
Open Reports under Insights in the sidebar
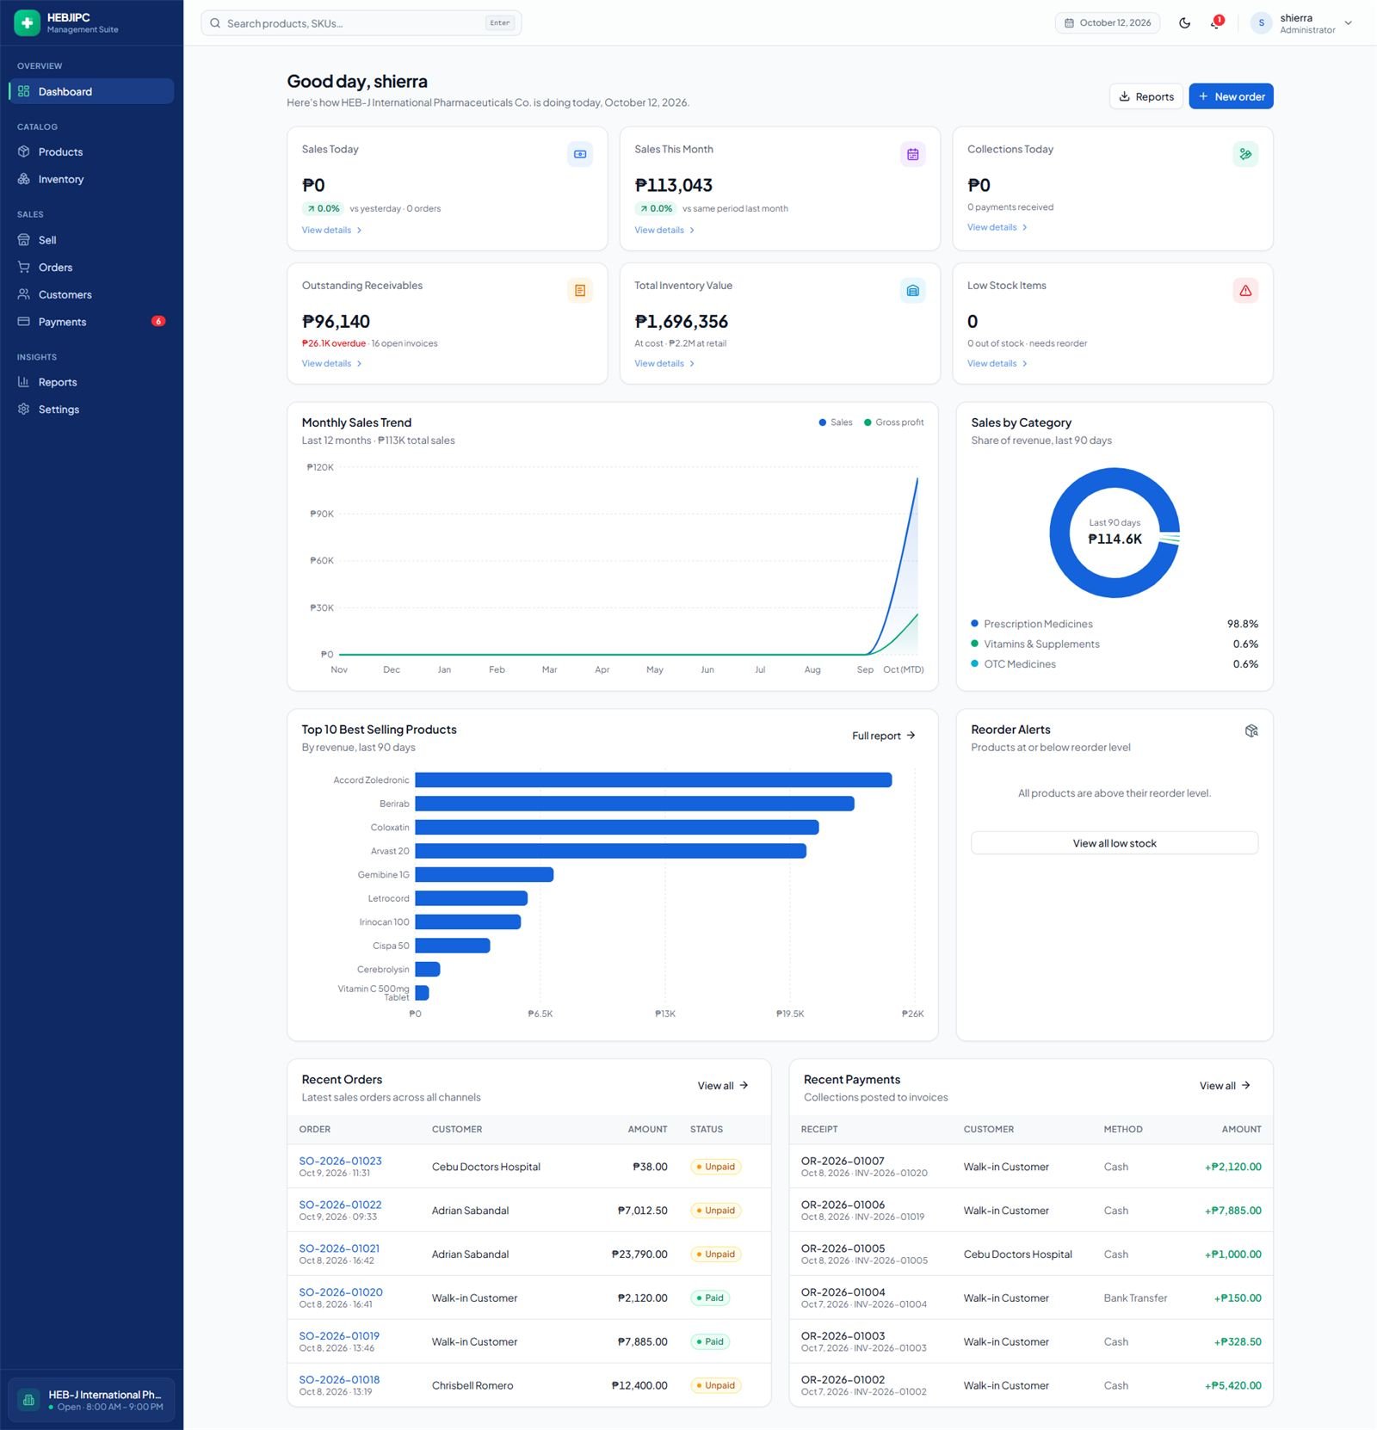(x=91, y=382)
